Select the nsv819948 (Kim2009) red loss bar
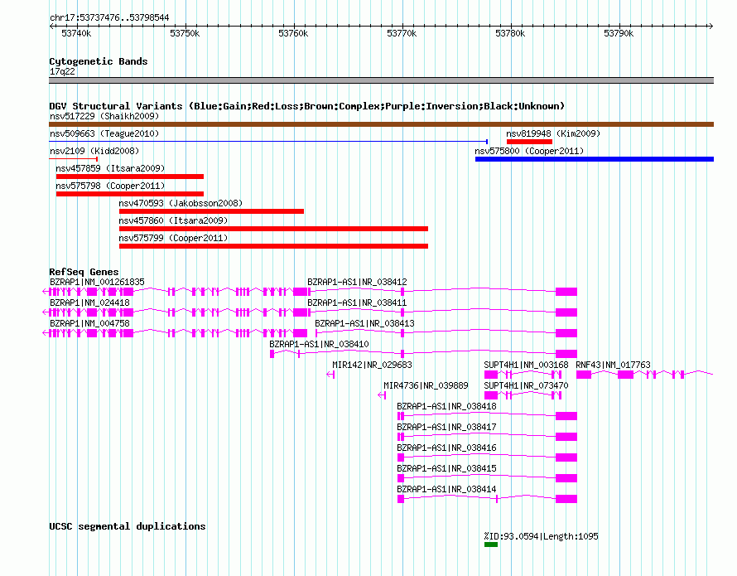Screen dimensions: 737x576 pos(529,142)
